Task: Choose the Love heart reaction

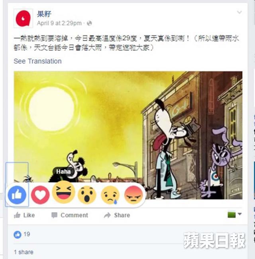Action: pyautogui.click(x=40, y=195)
